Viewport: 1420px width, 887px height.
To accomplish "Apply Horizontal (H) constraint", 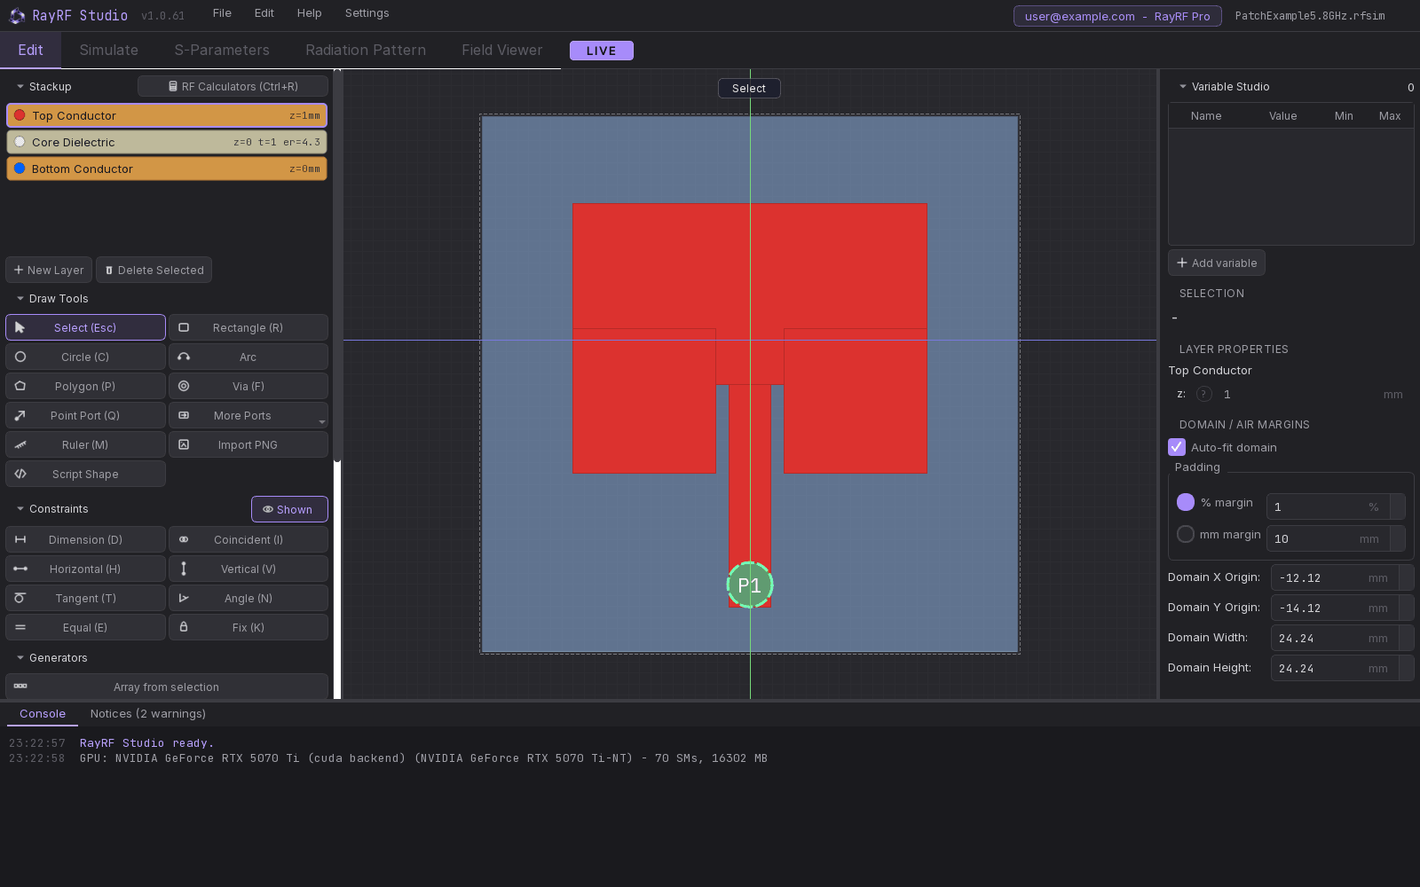I will click(x=85, y=569).
